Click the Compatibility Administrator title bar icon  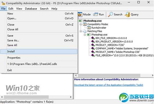pyautogui.click(x=3, y=3)
